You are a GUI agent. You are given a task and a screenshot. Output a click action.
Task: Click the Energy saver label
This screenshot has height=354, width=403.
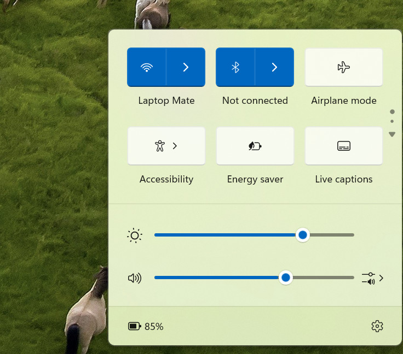[x=255, y=179]
